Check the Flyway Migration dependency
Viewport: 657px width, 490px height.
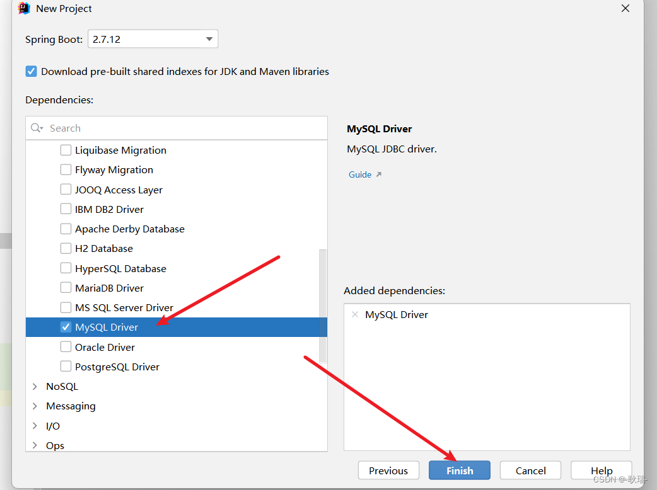pos(66,169)
